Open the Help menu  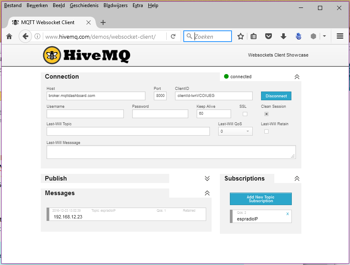(x=153, y=5)
